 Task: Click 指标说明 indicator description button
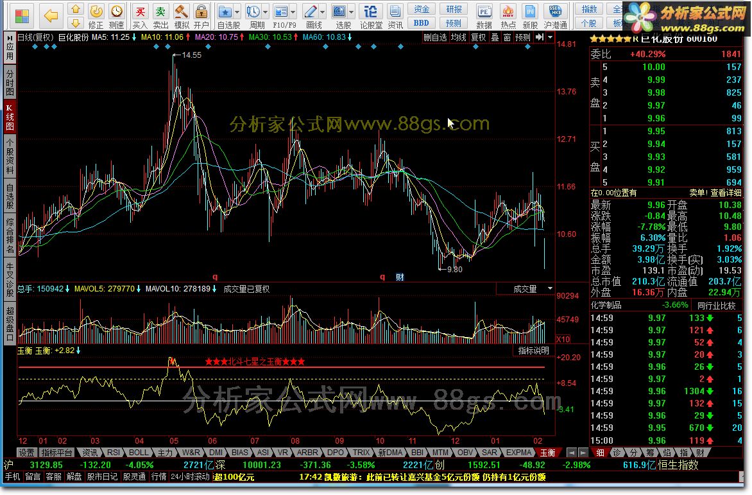tap(533, 351)
